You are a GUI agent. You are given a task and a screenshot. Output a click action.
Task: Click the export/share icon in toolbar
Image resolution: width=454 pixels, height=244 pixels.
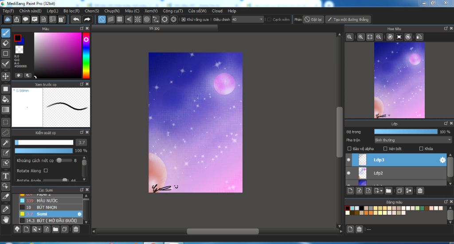click(16, 19)
